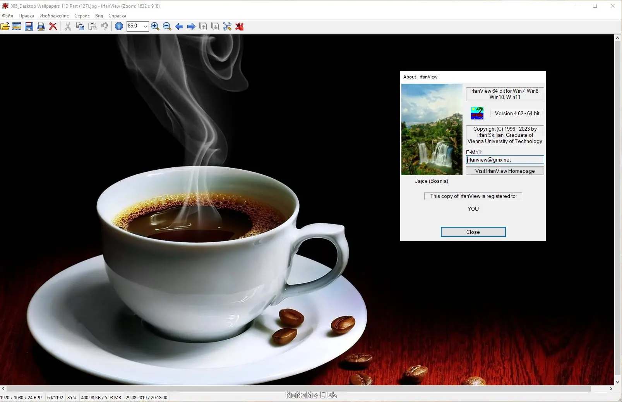The image size is (622, 402).
Task: Click the 'This copy of IrfanView is registered to:' text
Action: [473, 196]
